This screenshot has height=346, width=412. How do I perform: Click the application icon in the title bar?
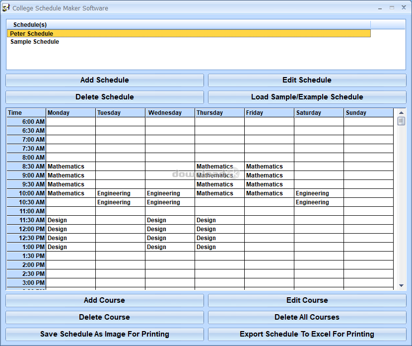point(6,7)
